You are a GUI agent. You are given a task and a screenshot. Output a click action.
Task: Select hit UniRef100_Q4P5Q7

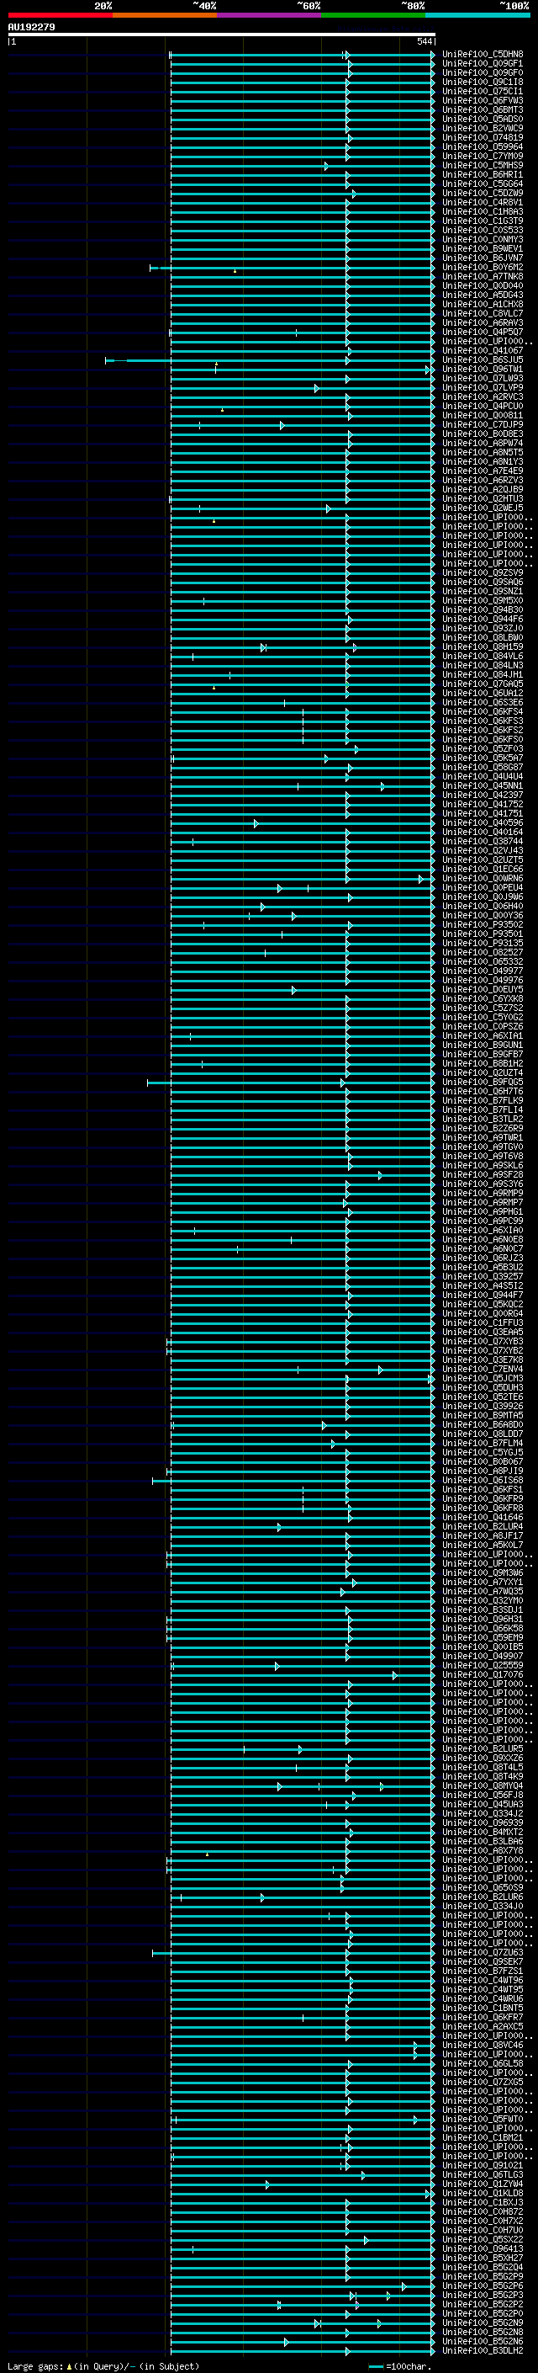pyautogui.click(x=482, y=332)
